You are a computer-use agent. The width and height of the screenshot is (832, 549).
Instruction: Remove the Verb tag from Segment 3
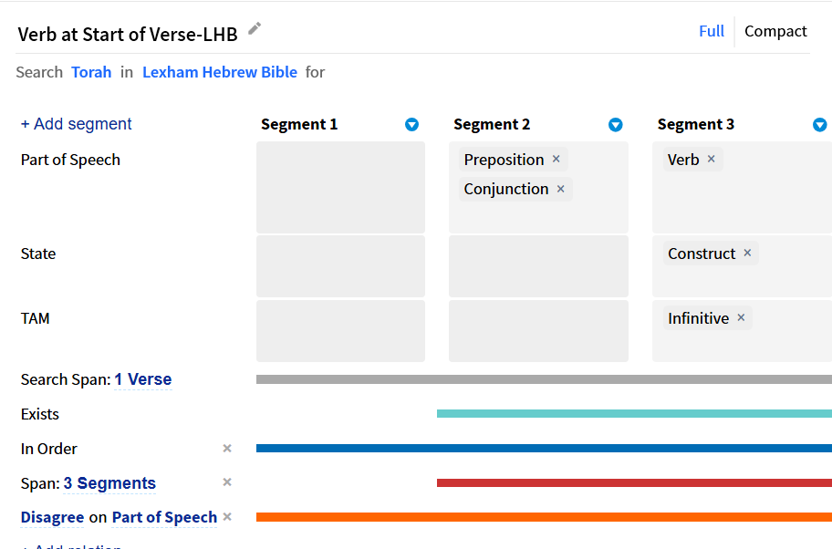click(712, 159)
